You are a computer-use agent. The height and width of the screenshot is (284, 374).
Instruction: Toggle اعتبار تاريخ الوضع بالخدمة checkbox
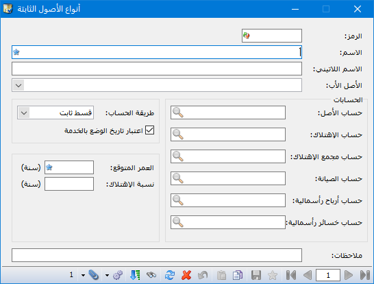149,130
